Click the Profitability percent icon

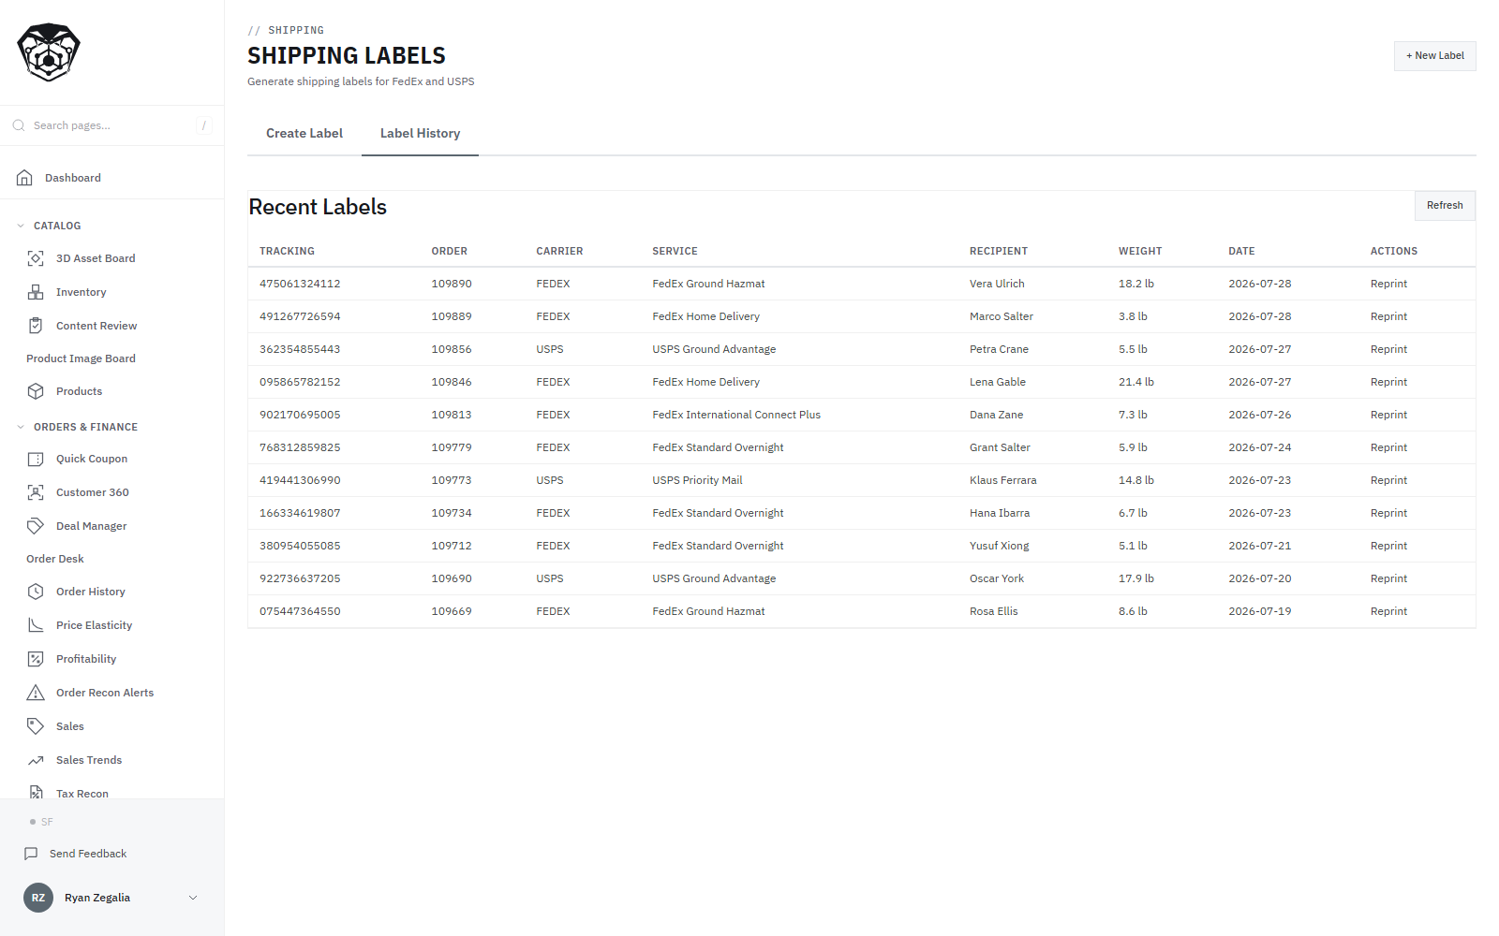36,659
